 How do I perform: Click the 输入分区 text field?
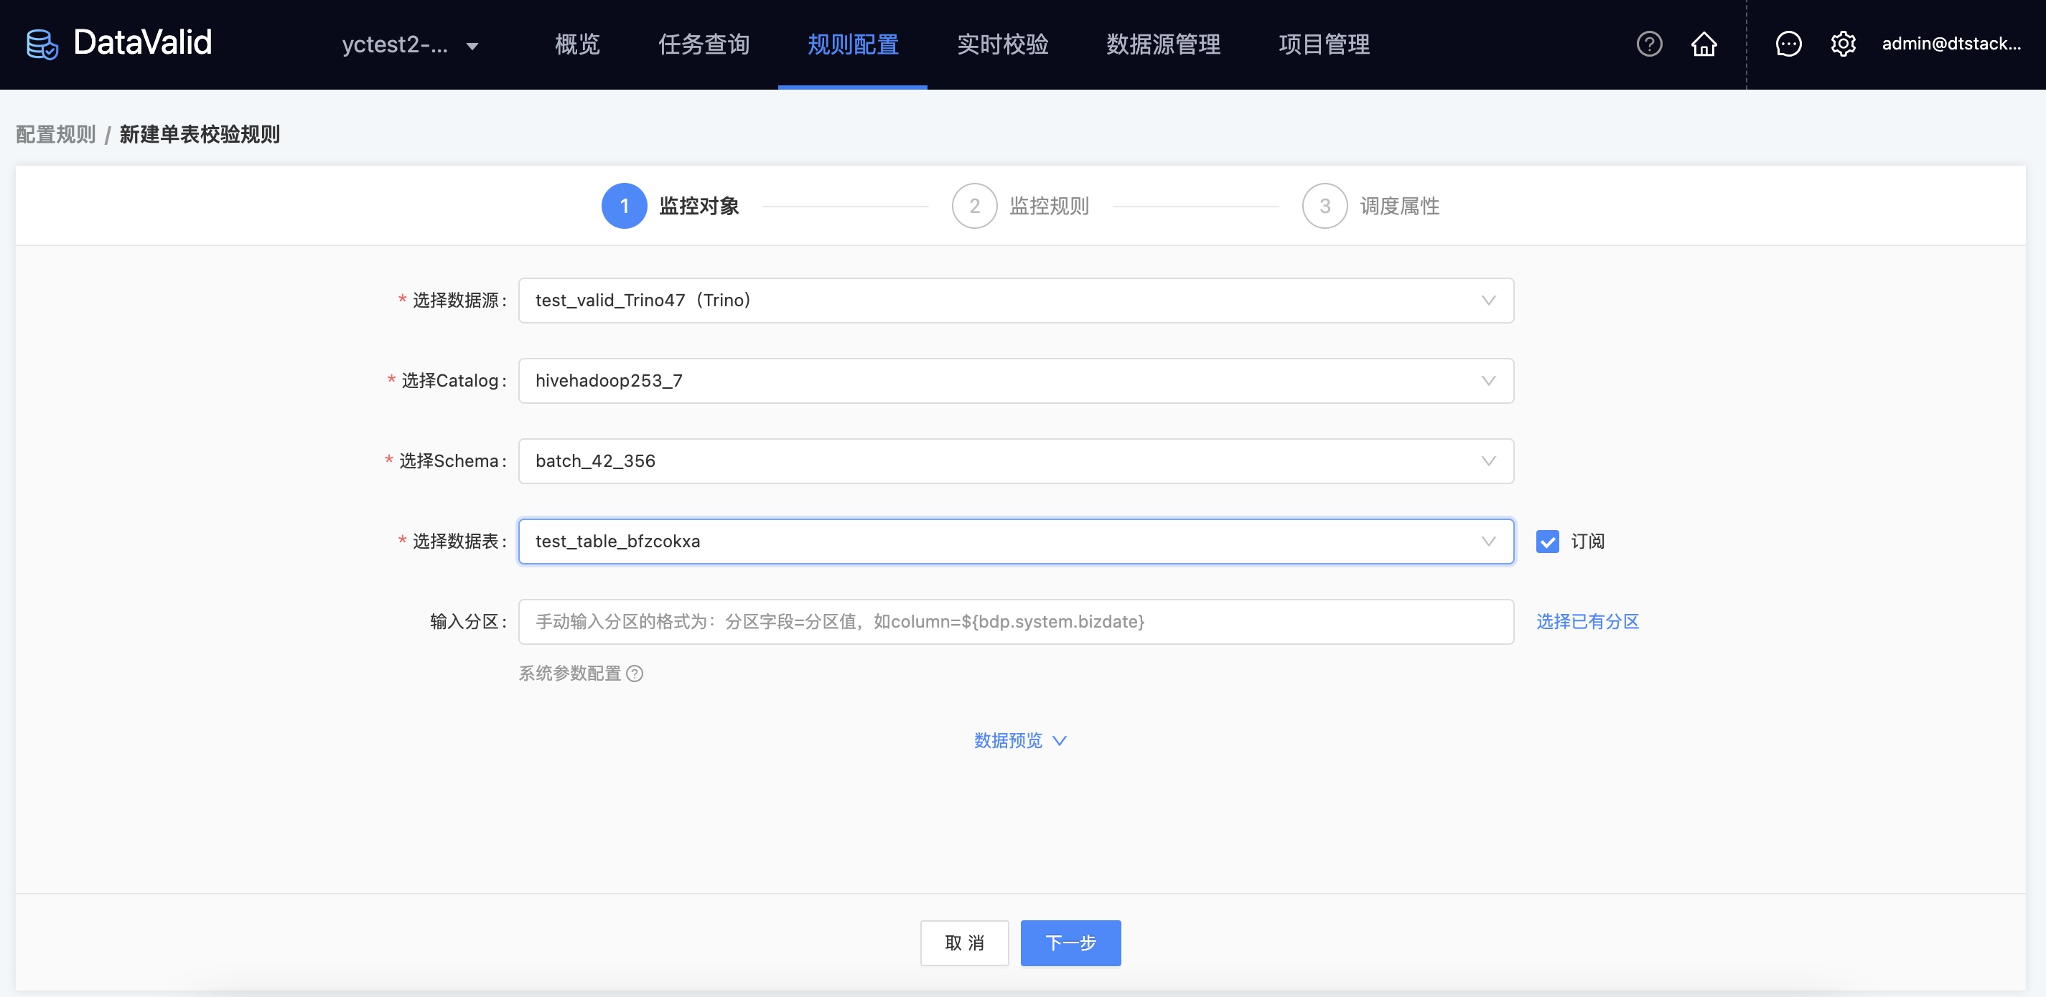(x=1015, y=622)
